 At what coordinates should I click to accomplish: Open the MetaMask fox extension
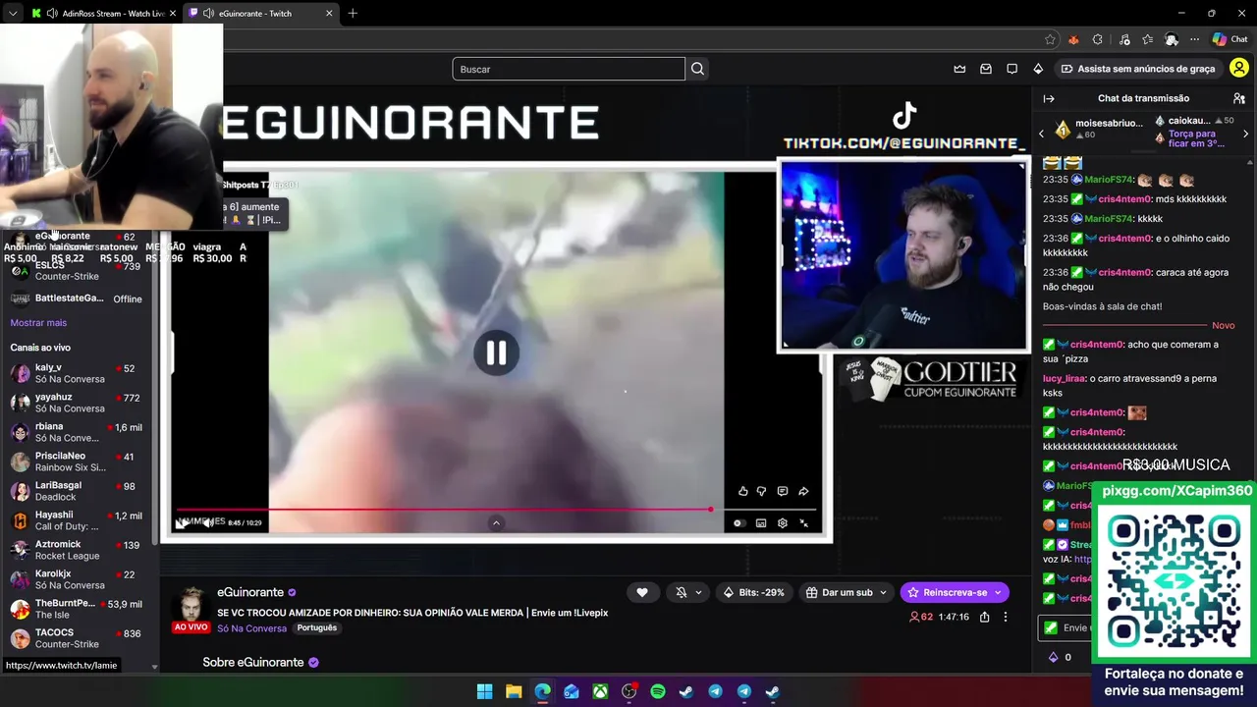(x=1073, y=39)
